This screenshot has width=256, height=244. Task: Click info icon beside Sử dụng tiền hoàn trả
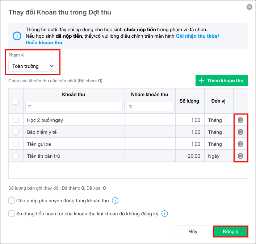pyautogui.click(x=165, y=214)
